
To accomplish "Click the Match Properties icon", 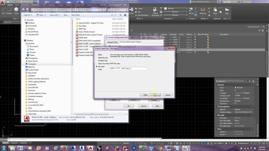I will 155,12.
